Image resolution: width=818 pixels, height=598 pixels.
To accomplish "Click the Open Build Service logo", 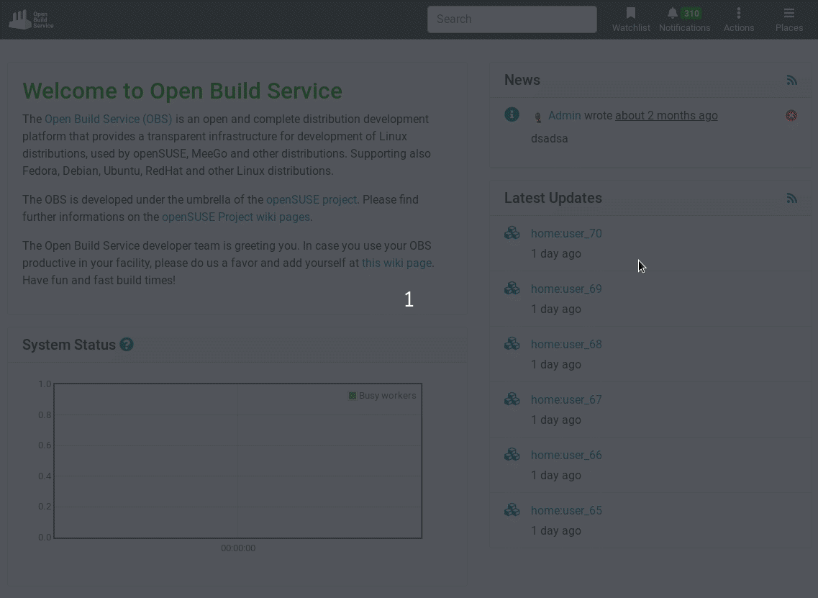I will pos(30,19).
